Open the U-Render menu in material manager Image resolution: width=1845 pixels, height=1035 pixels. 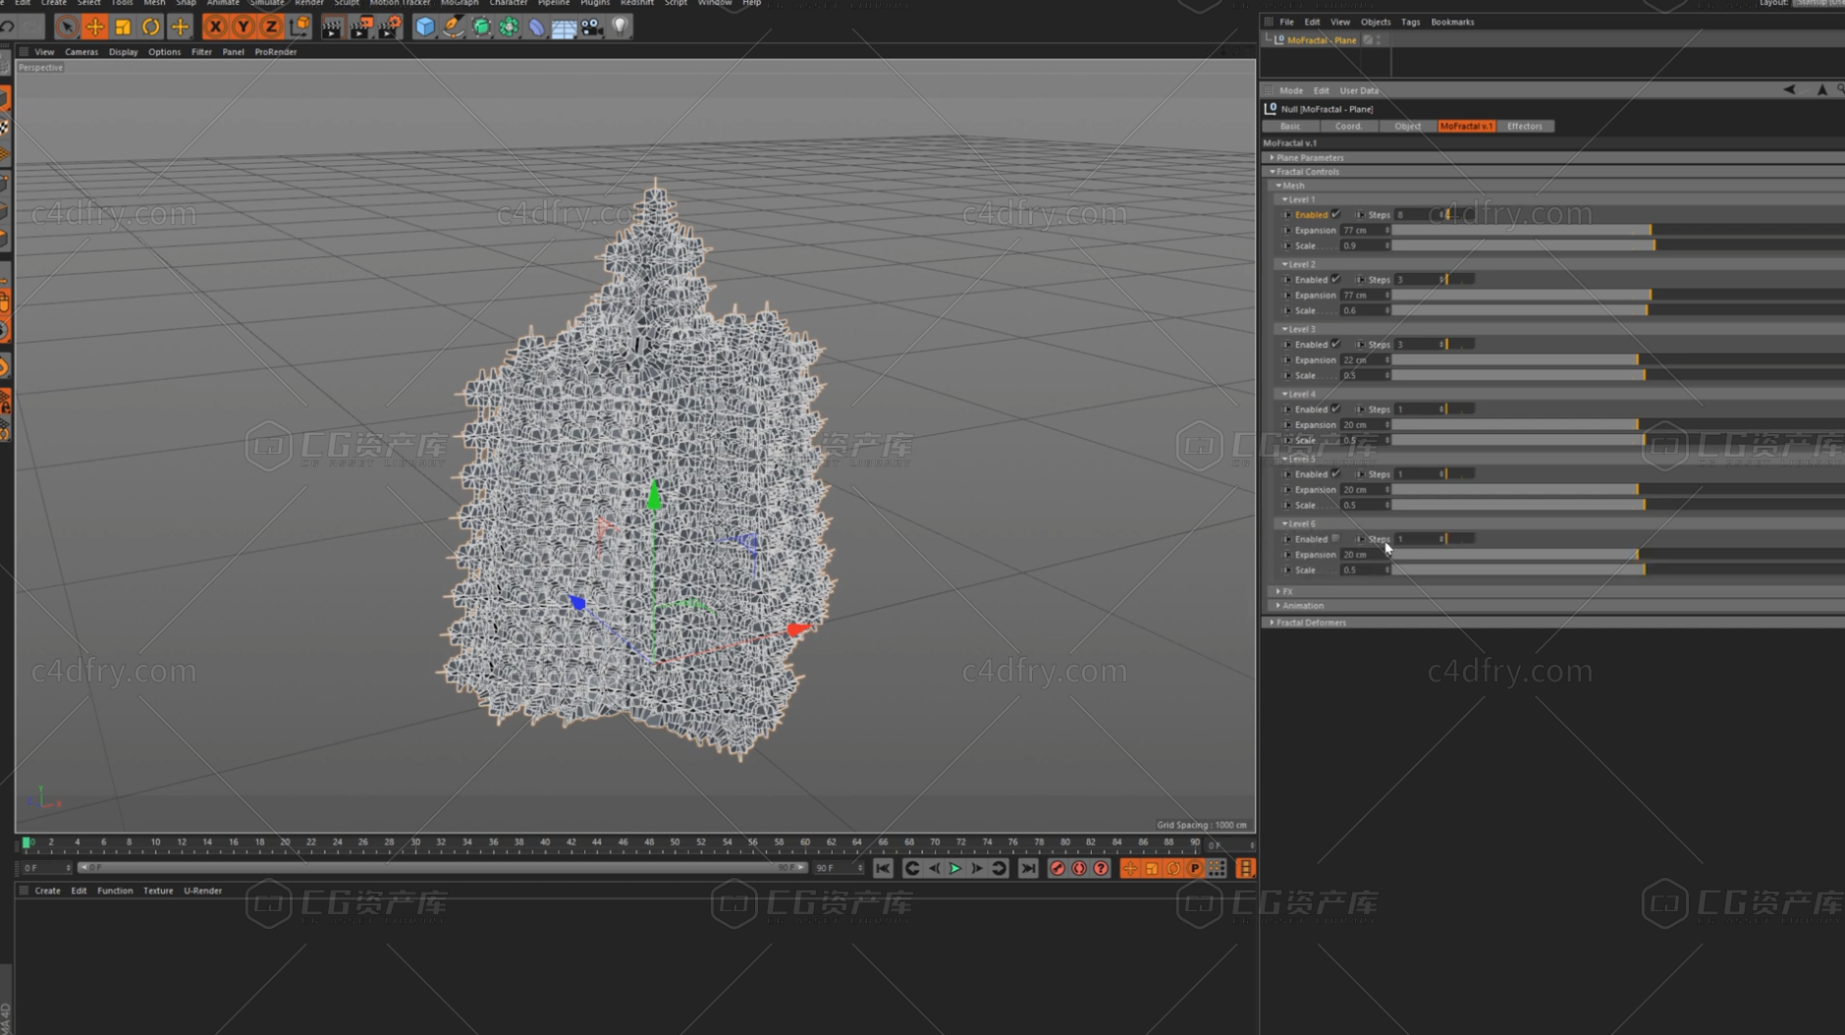[202, 891]
